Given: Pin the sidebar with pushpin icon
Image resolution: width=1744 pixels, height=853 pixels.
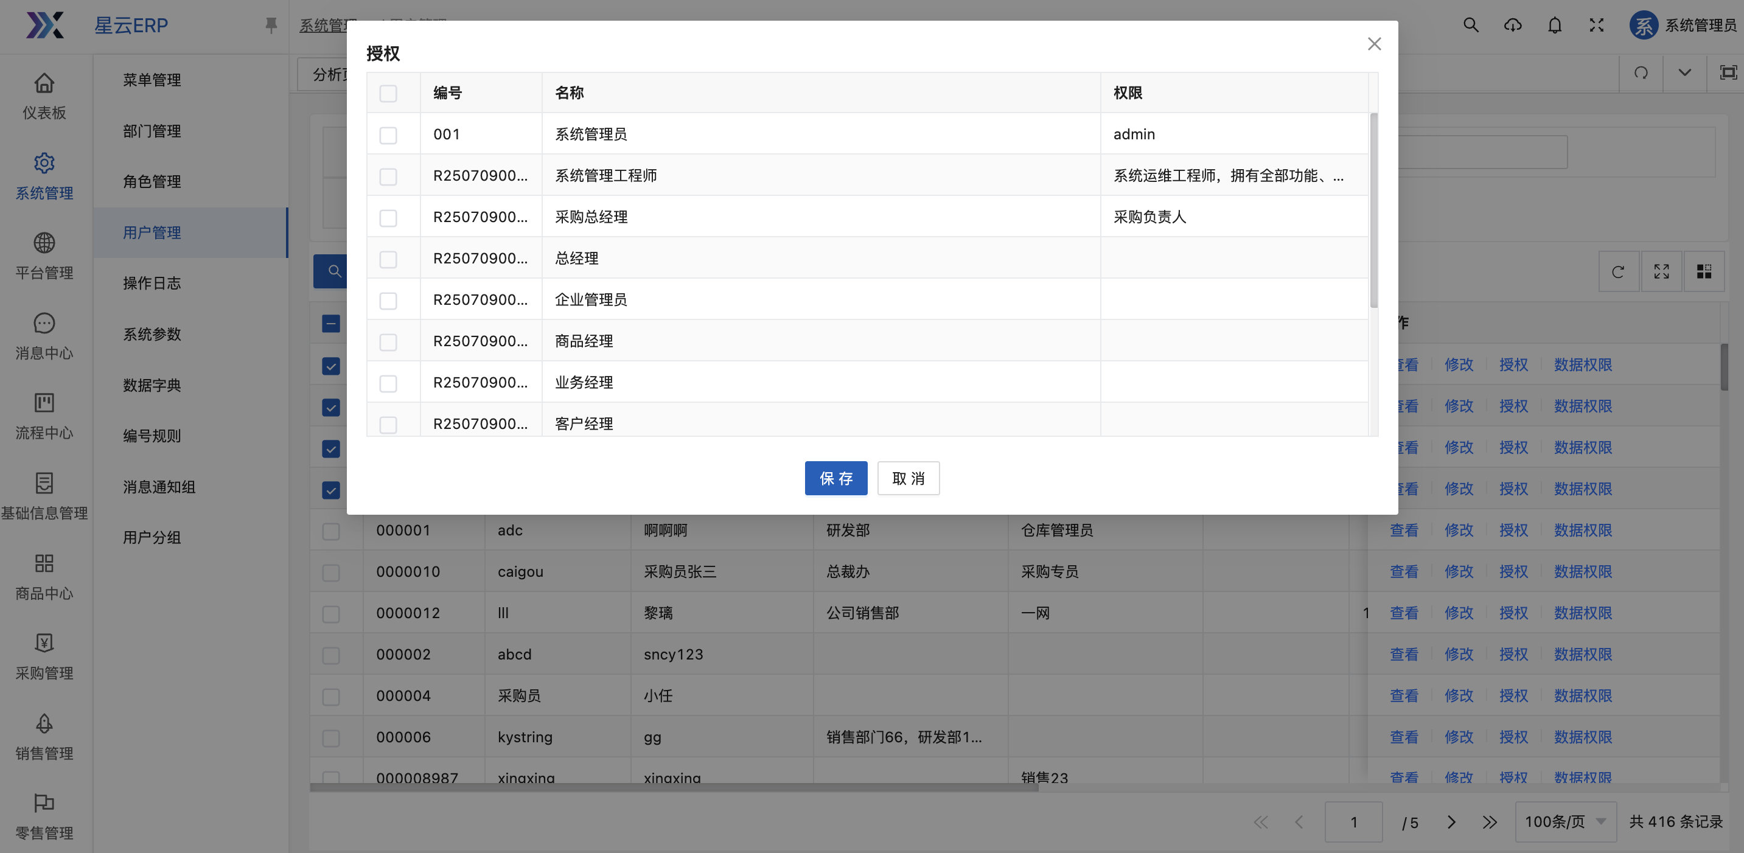Looking at the screenshot, I should [271, 25].
